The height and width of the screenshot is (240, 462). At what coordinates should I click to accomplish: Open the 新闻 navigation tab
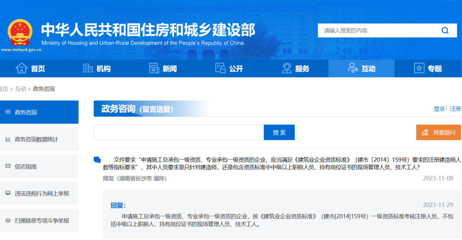click(163, 68)
